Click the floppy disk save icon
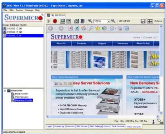This screenshot has width=166, height=134. (x=143, y=21)
